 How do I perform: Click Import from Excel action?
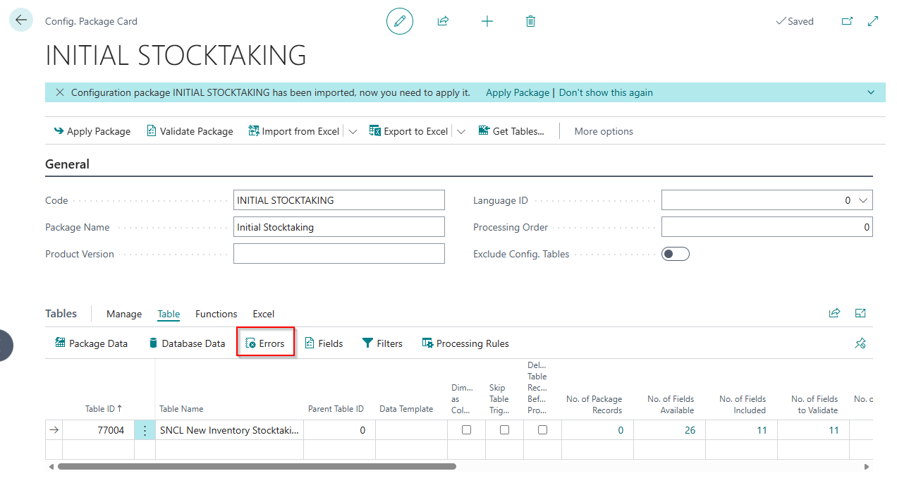click(294, 131)
